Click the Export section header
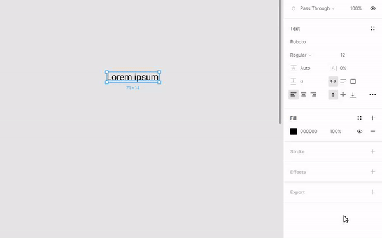 click(297, 192)
